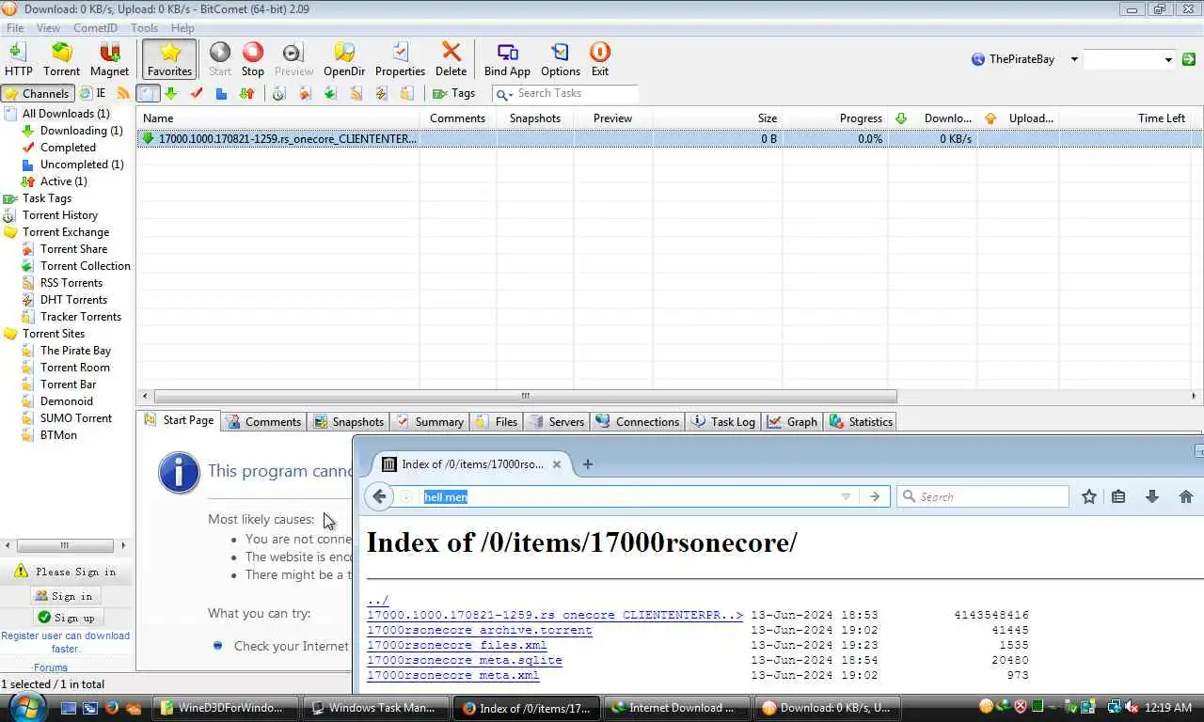Open DHT Torrents in sidebar
This screenshot has height=722, width=1204.
[73, 300]
